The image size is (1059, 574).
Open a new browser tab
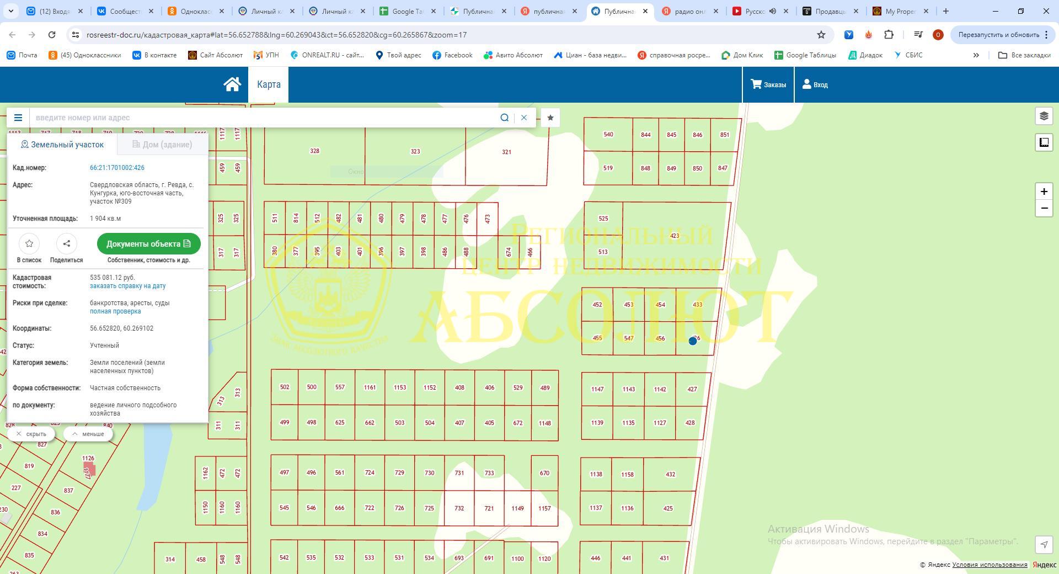[945, 11]
